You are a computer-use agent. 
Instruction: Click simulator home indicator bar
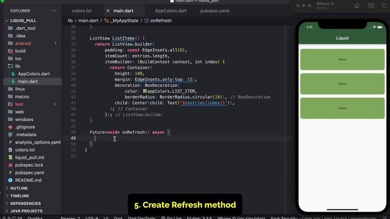coord(342,209)
